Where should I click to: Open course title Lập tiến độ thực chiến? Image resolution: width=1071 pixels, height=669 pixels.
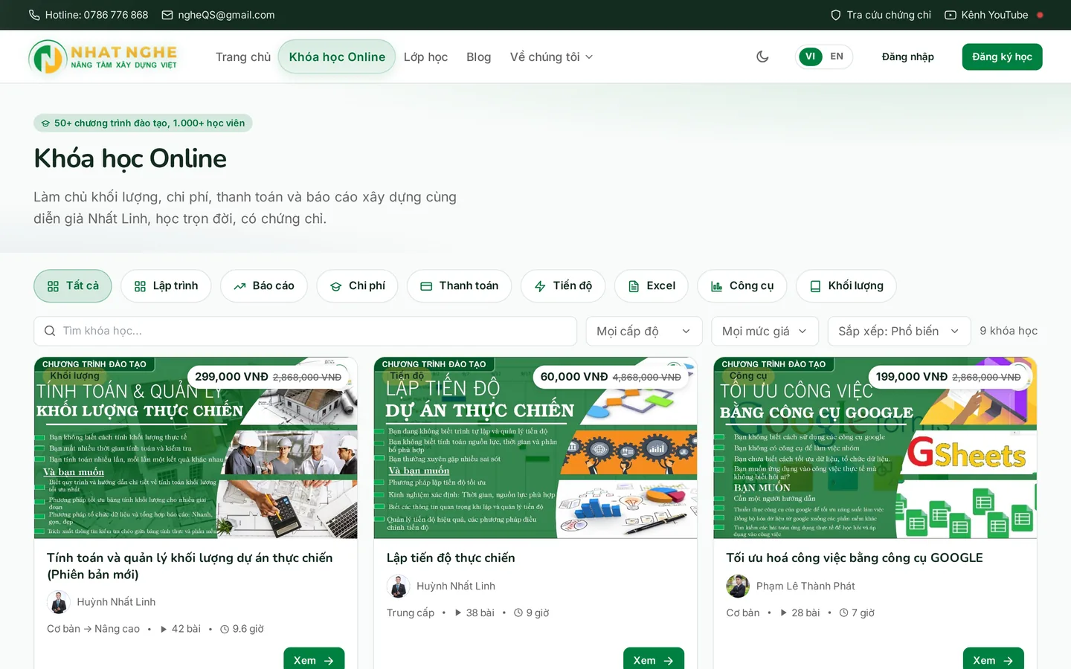(x=451, y=557)
